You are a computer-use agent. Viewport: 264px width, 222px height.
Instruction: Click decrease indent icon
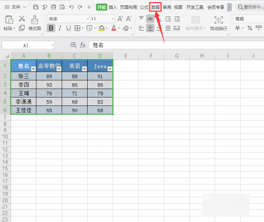coord(168,19)
